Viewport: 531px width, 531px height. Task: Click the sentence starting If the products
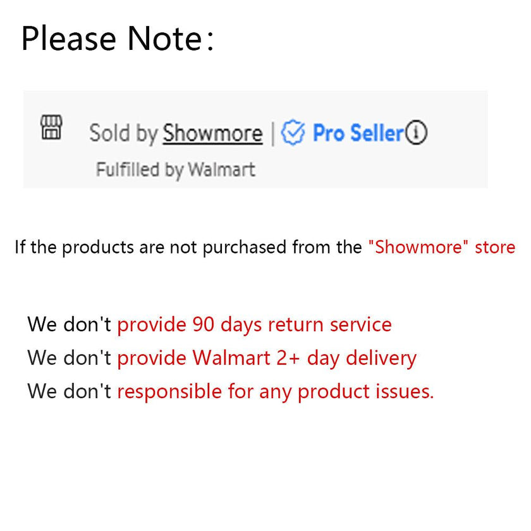[x=265, y=247]
